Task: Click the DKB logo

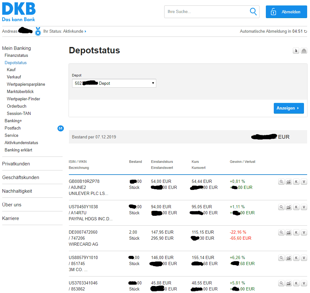Action: pyautogui.click(x=19, y=12)
